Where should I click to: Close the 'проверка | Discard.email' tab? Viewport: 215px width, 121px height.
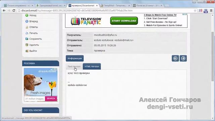97,5
